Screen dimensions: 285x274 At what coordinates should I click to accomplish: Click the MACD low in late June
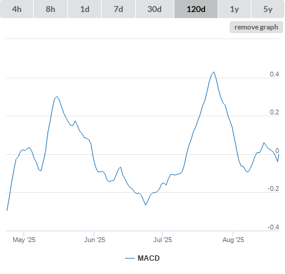pos(146,205)
